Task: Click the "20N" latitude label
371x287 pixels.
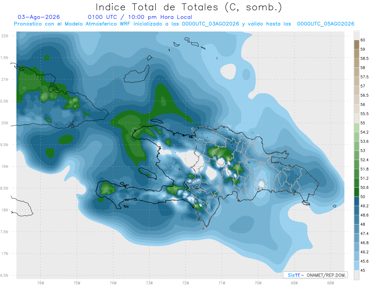Action: coord(5,123)
